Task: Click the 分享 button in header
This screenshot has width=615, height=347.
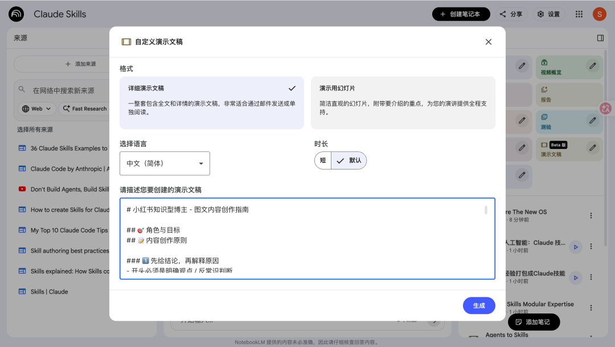Action: [x=511, y=14]
